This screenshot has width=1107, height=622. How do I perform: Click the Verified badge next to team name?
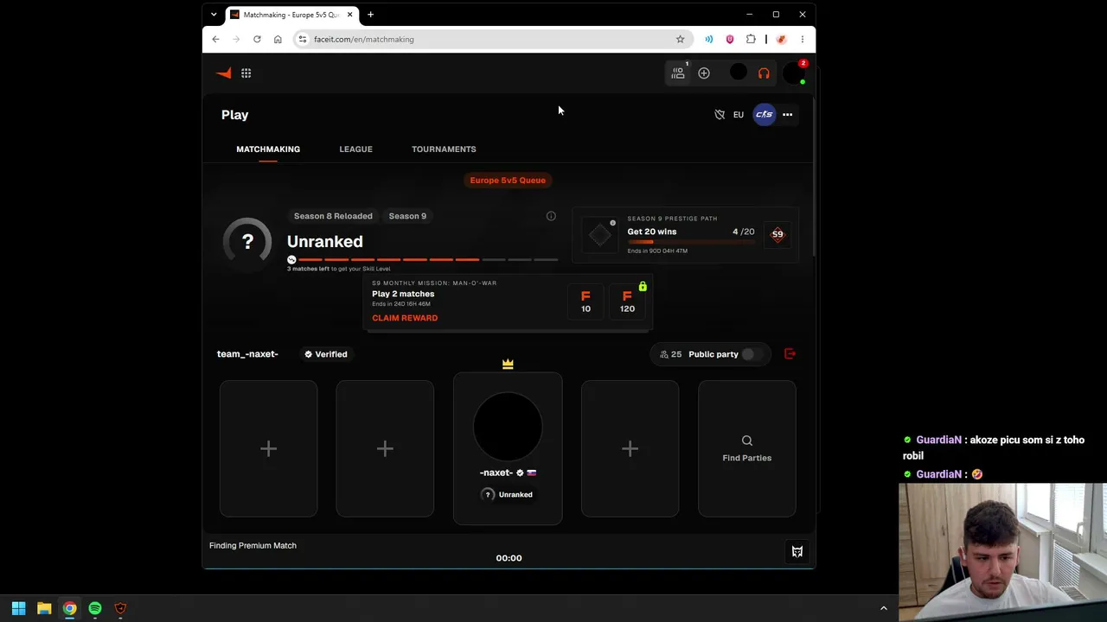(325, 354)
